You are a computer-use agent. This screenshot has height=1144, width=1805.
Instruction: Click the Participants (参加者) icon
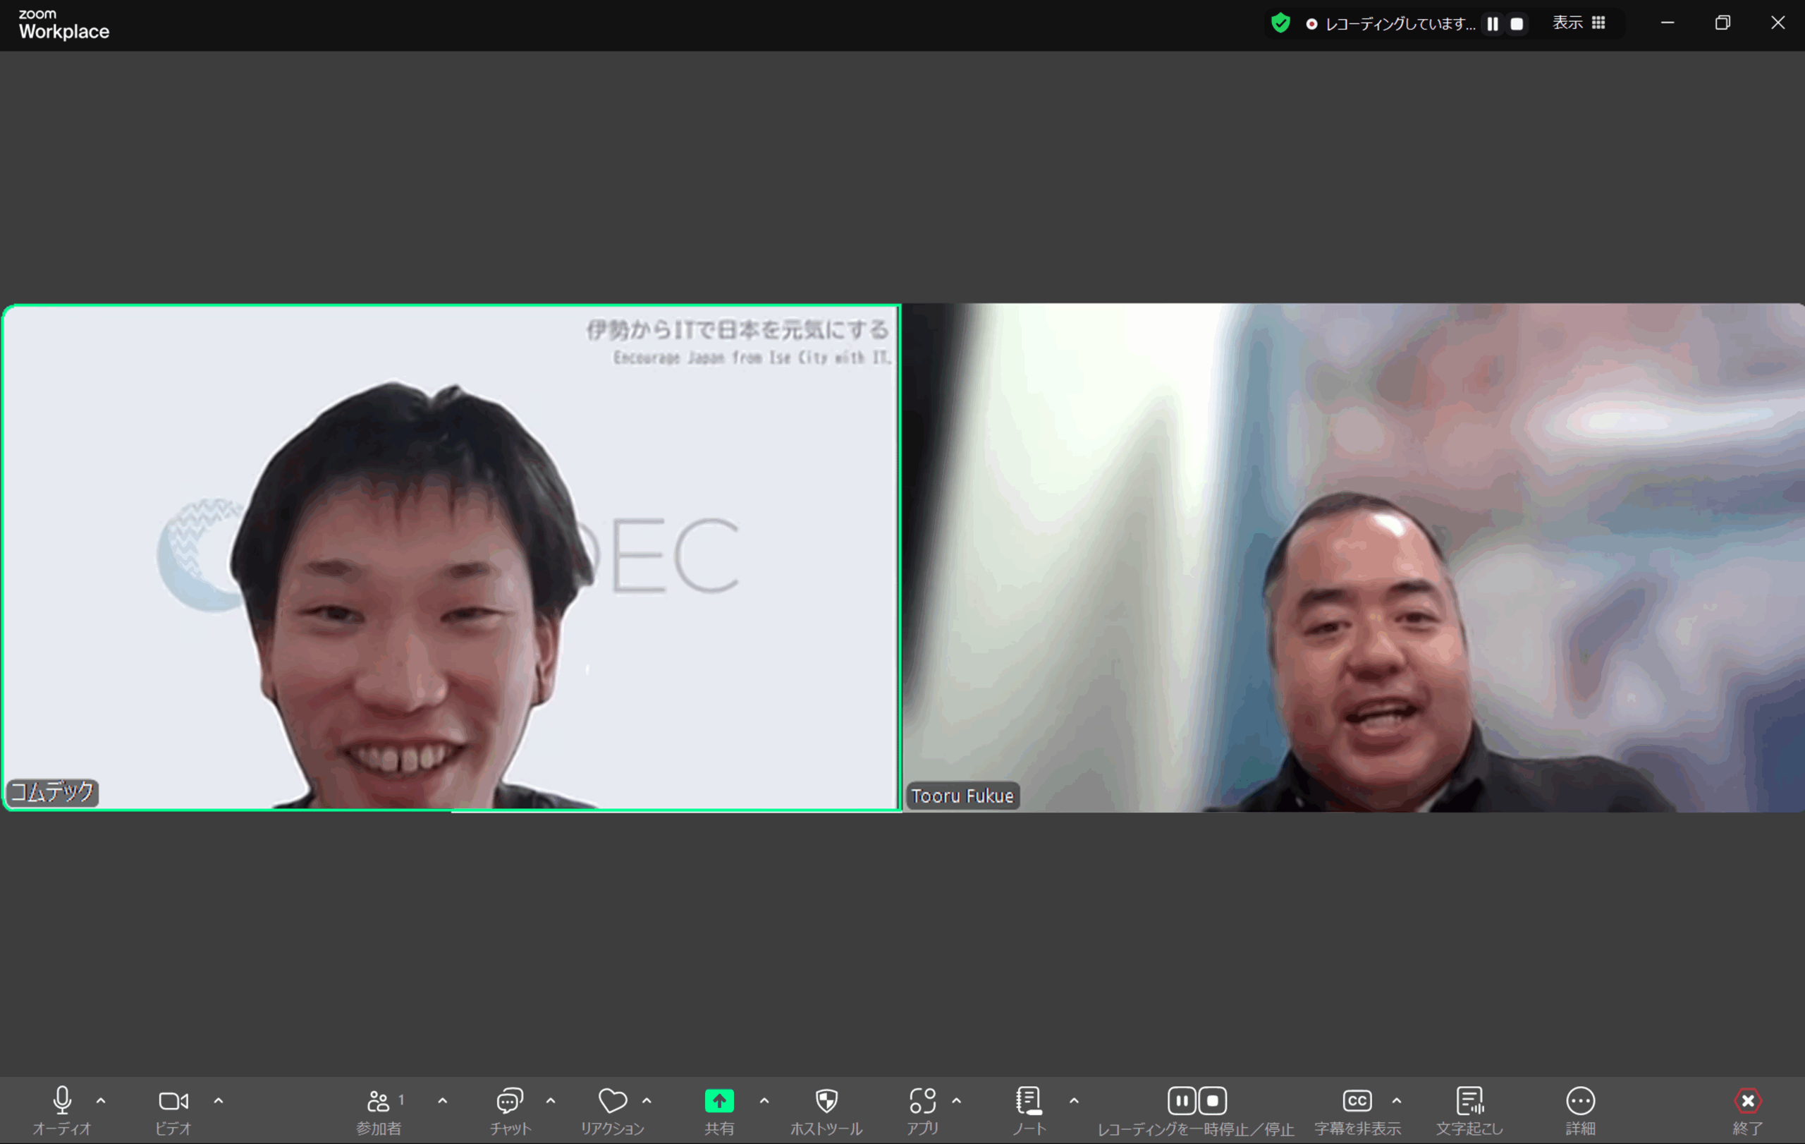pyautogui.click(x=379, y=1101)
